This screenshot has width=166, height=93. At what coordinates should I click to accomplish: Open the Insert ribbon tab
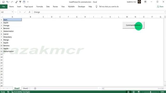[x=19, y=6]
